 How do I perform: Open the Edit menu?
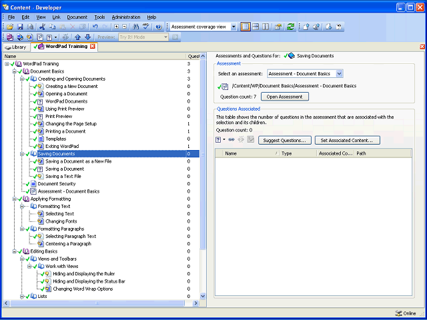tap(25, 17)
